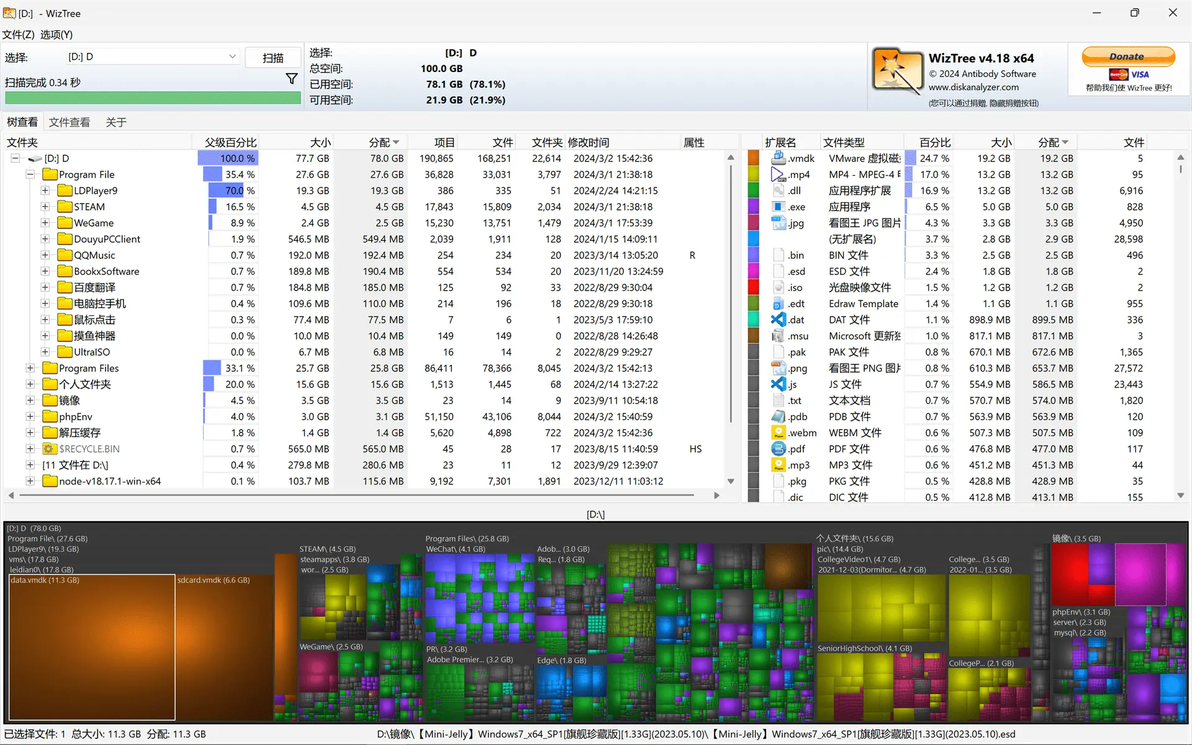The image size is (1192, 745).
Task: Open the 选项(Y) menu
Action: tap(56, 35)
